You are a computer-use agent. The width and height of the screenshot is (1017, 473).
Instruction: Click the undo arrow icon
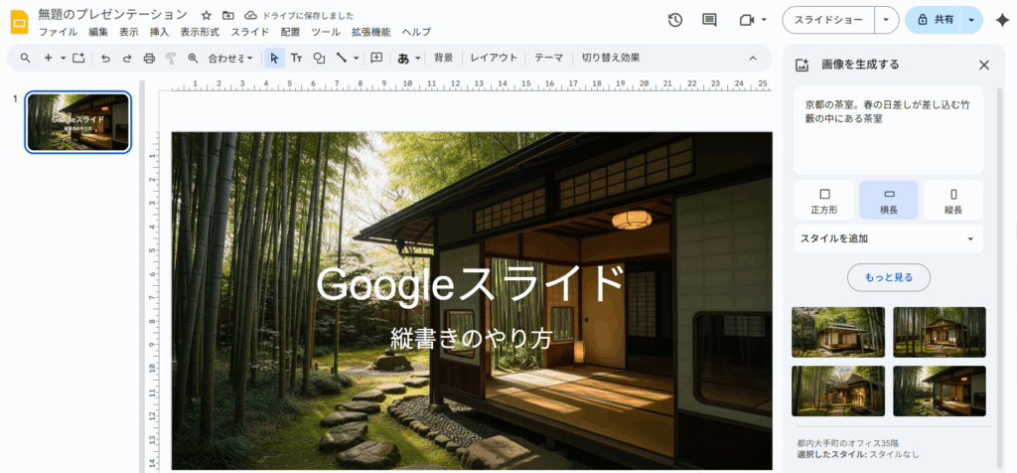point(105,58)
